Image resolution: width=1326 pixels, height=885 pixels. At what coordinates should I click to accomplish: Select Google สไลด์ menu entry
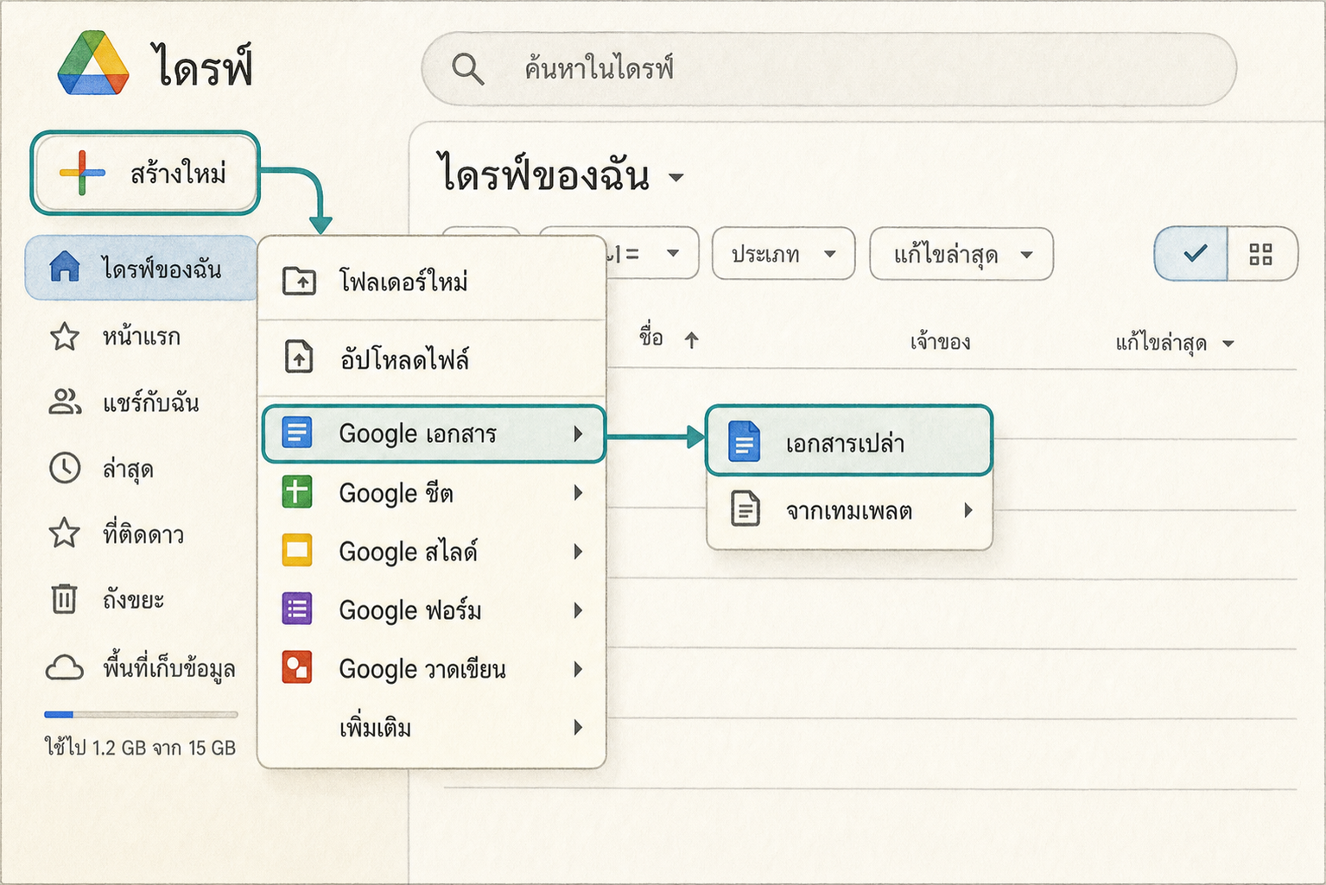tap(432, 551)
